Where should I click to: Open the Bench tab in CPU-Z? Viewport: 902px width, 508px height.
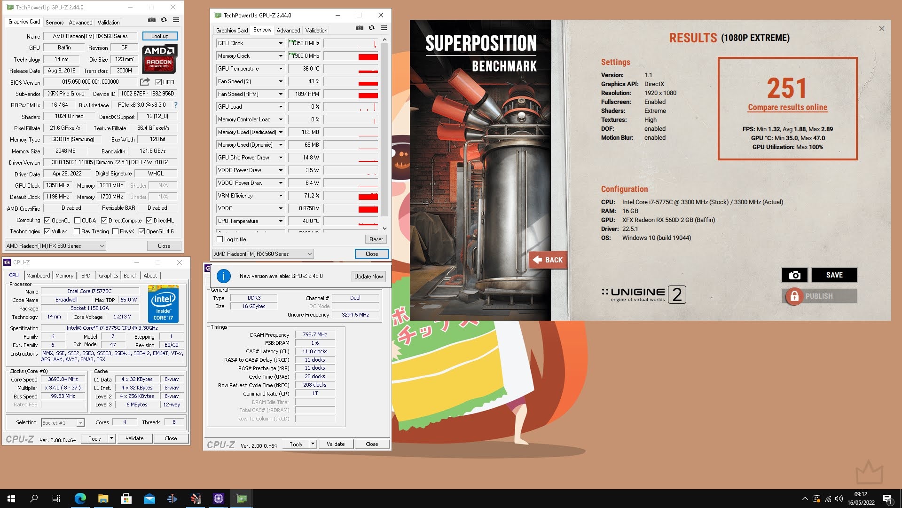131,276
